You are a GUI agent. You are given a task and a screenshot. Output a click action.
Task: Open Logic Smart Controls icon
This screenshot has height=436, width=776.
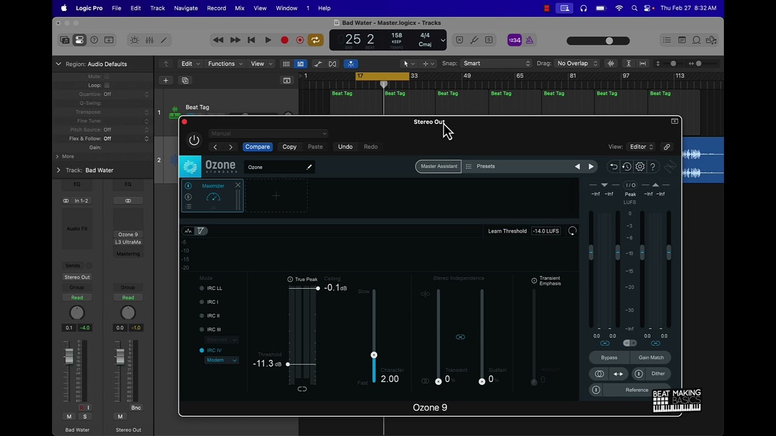click(x=135, y=40)
